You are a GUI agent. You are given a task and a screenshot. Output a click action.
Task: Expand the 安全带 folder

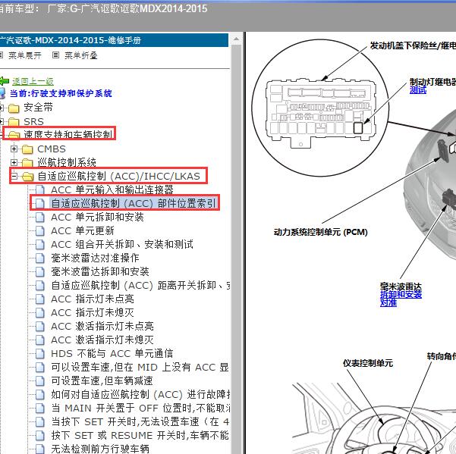[x=2, y=108]
